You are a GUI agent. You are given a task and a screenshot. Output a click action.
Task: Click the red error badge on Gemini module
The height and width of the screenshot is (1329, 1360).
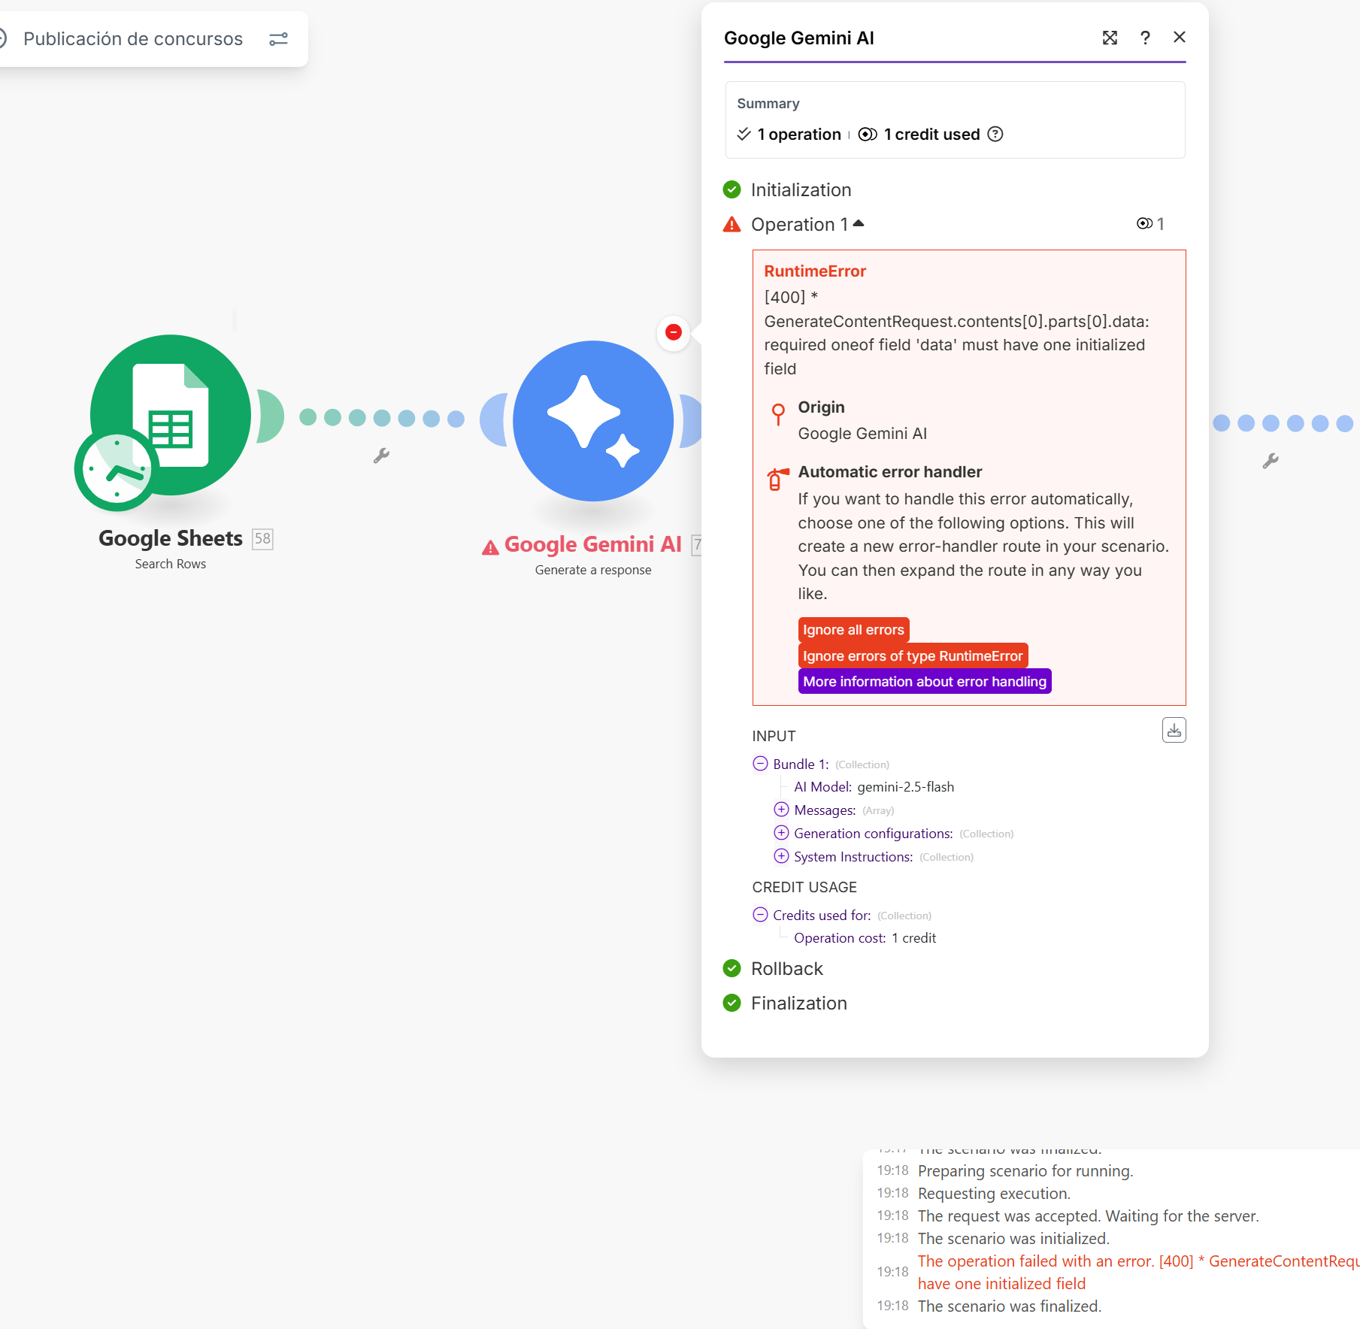click(x=674, y=332)
